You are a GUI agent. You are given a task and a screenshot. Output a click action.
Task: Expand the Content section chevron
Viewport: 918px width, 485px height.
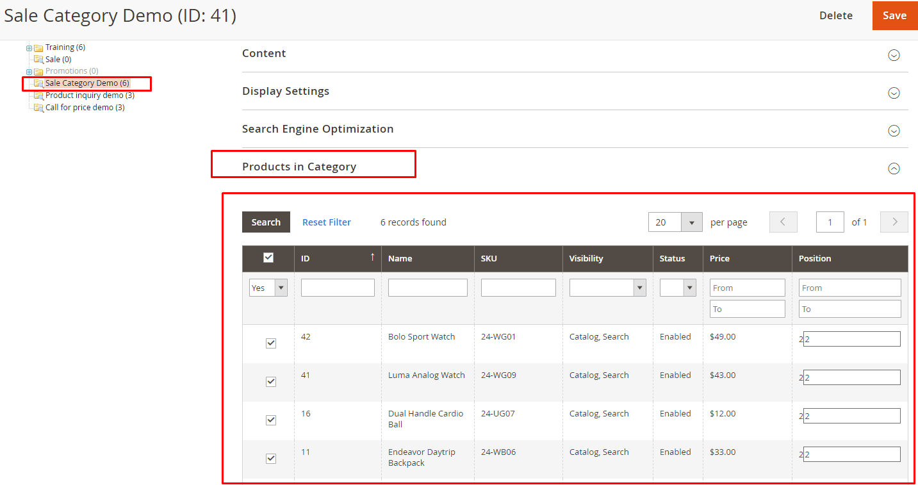click(894, 55)
